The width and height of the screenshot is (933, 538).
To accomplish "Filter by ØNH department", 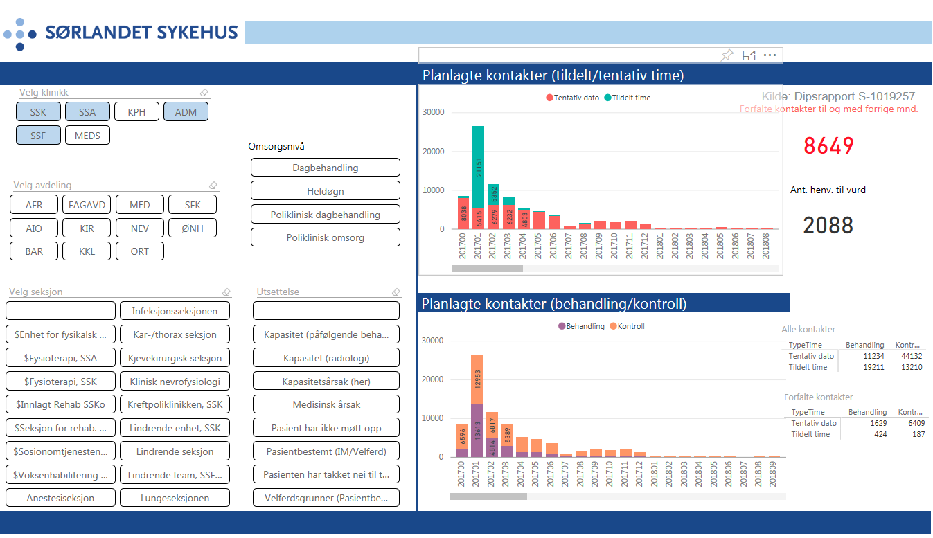I will [192, 228].
